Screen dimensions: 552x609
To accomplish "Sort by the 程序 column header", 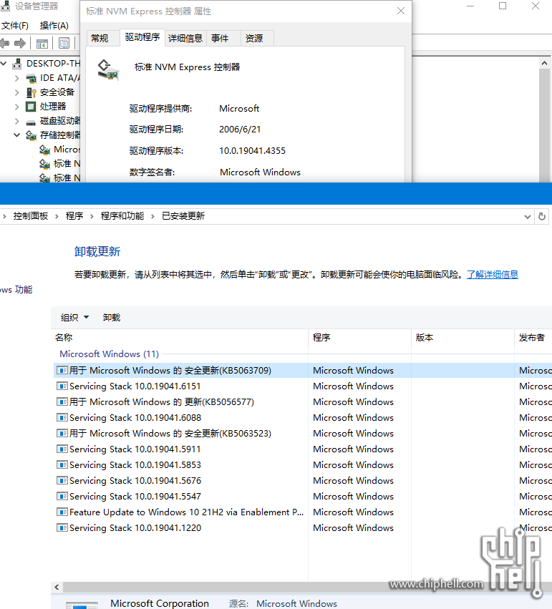I will pyautogui.click(x=359, y=338).
